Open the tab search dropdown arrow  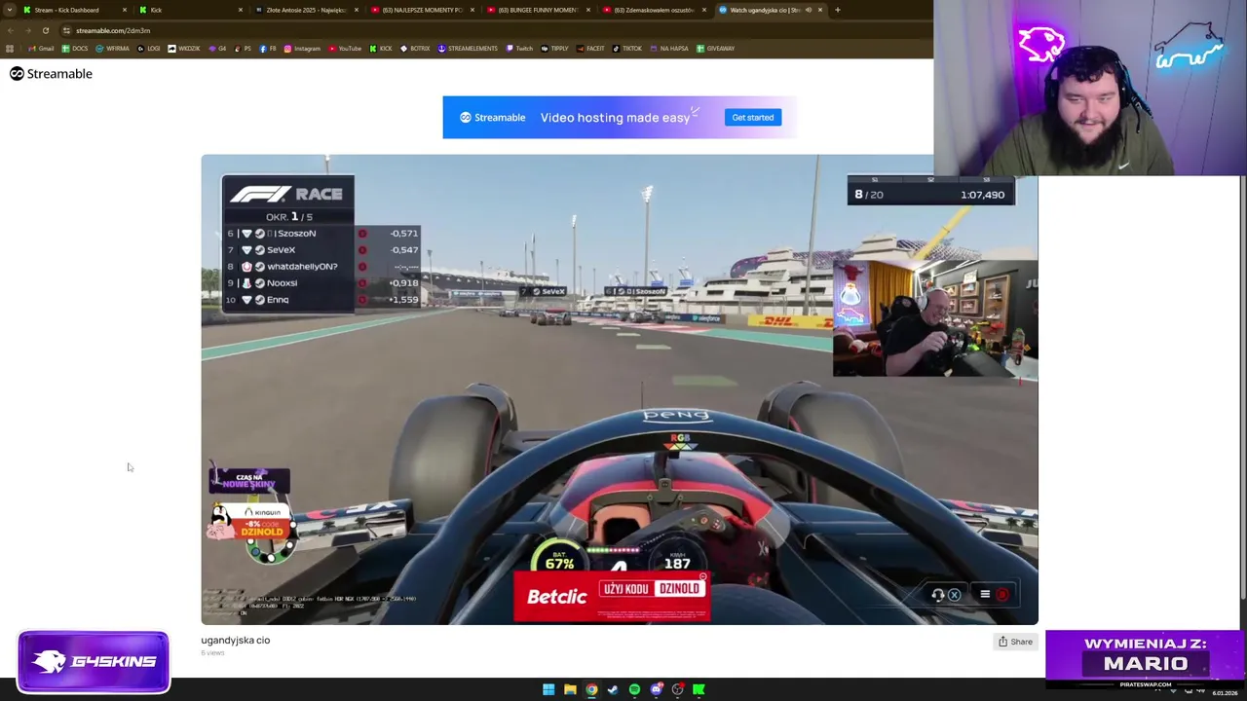(x=10, y=10)
